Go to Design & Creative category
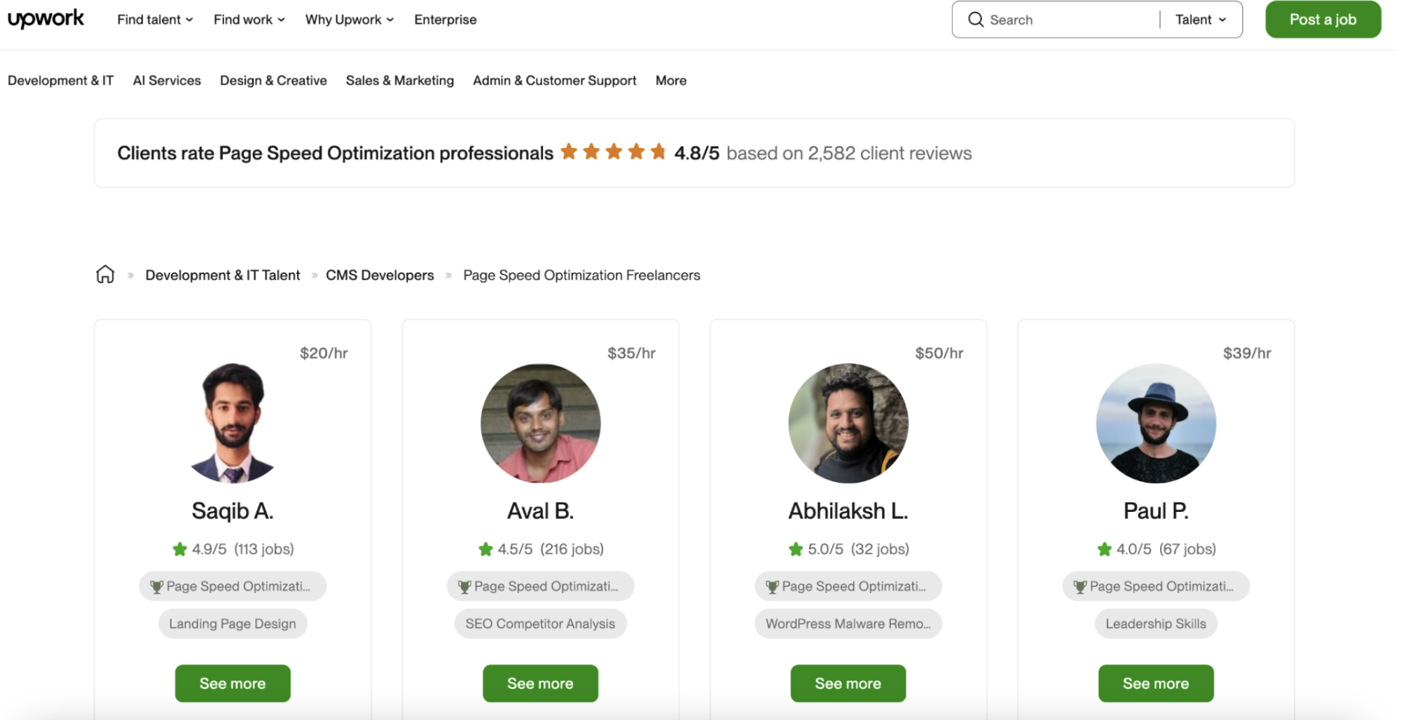 (273, 81)
